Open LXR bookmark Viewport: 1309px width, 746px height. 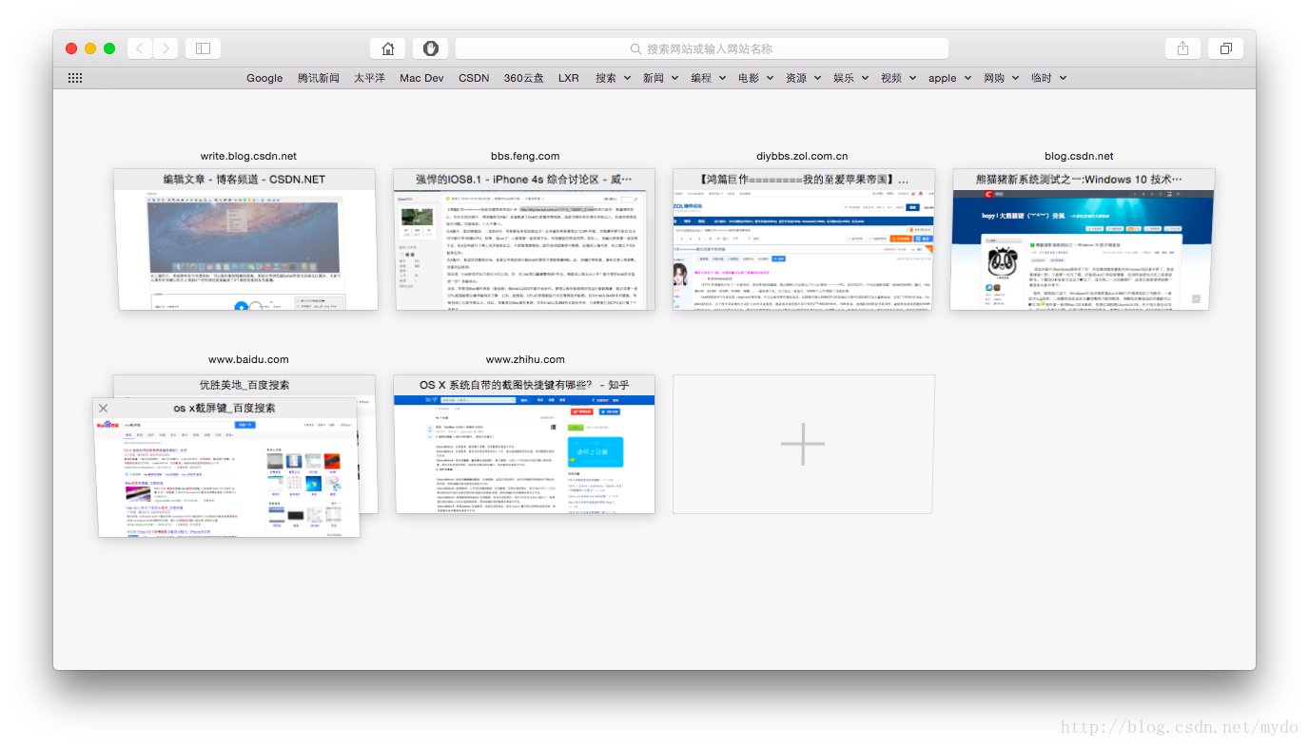pyautogui.click(x=568, y=78)
